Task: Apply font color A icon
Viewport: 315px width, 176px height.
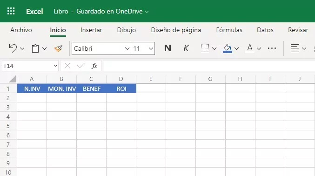Action: tap(250, 48)
